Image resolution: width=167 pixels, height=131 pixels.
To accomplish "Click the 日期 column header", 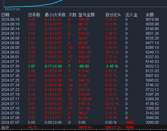I will (x=5, y=15).
